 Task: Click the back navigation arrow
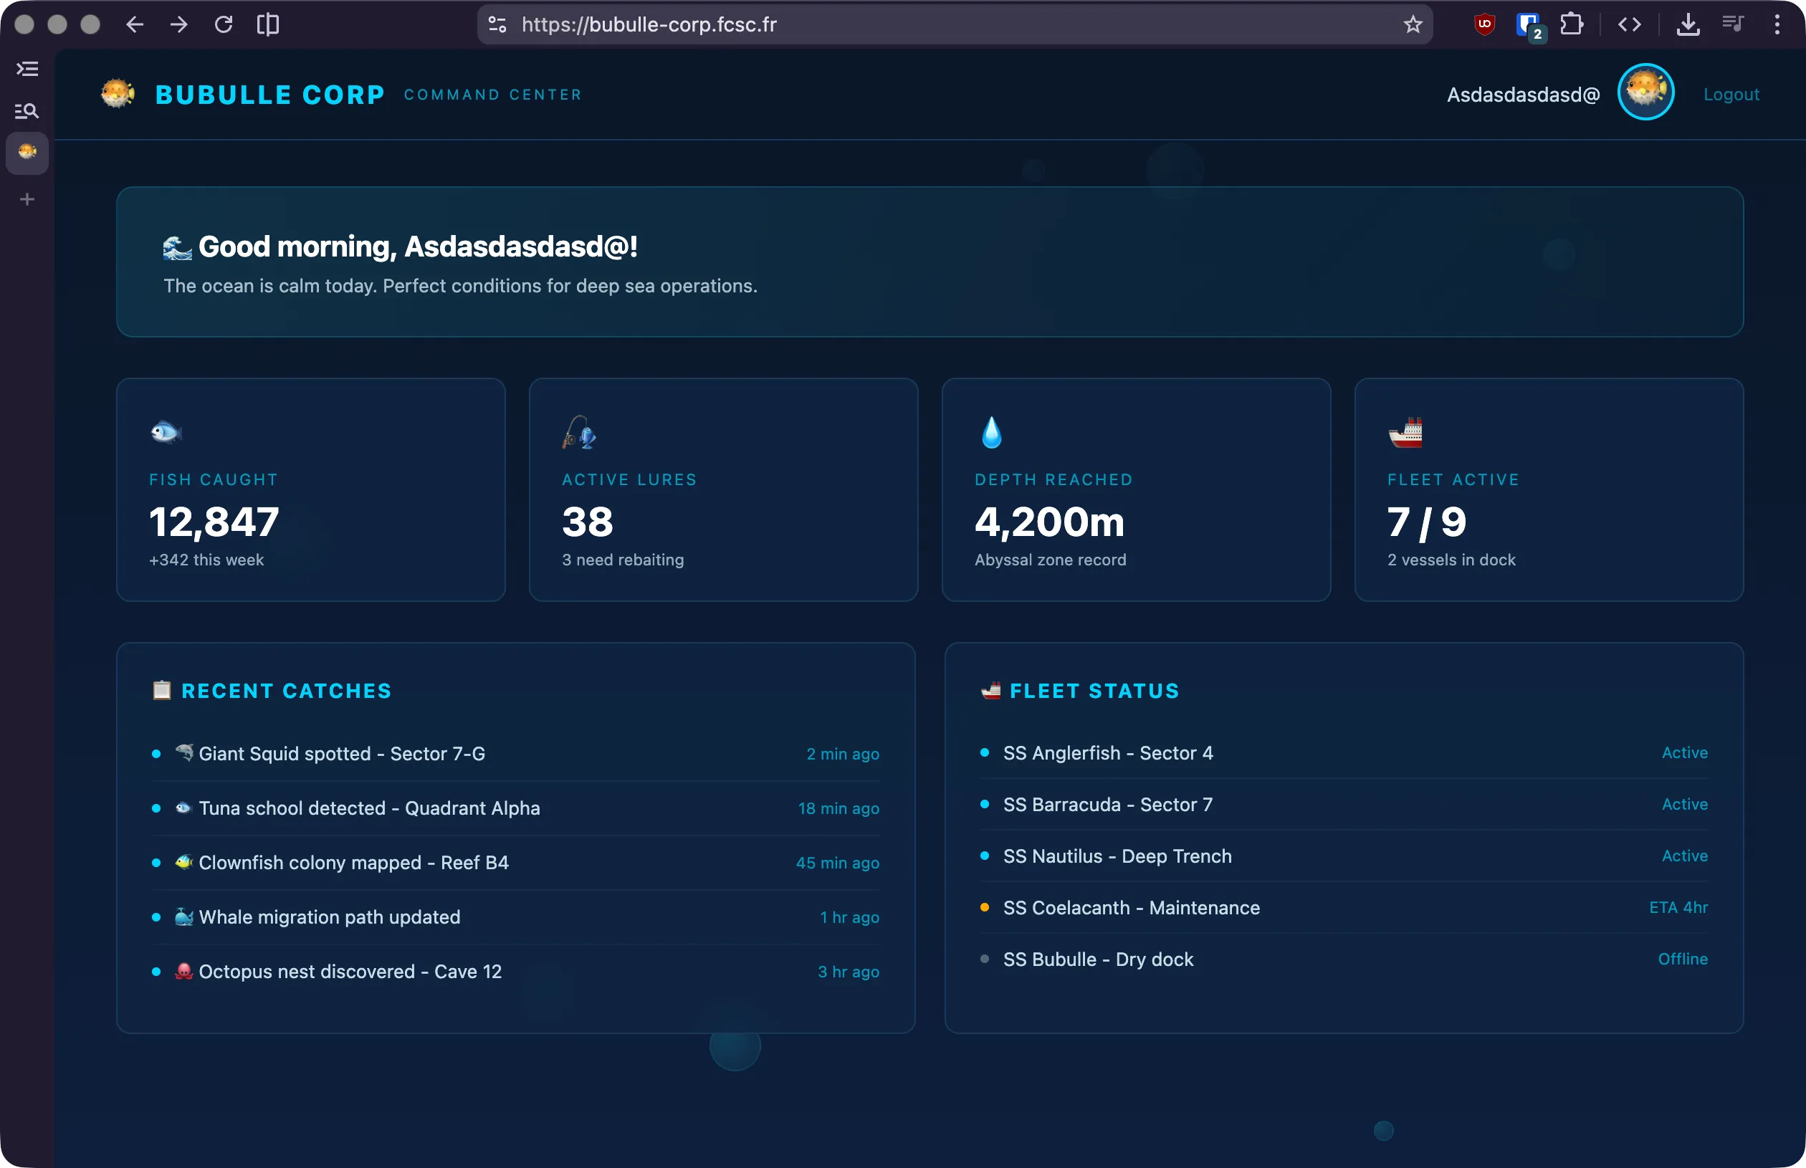pos(134,24)
